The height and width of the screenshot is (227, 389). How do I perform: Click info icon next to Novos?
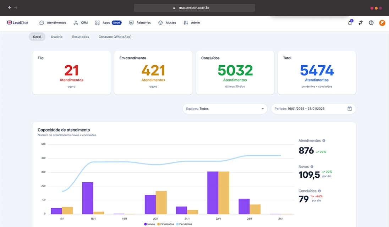click(312, 166)
